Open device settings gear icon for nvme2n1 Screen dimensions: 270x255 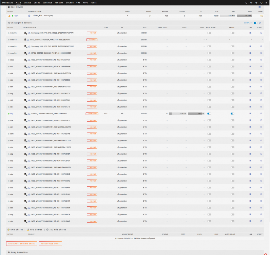[x=26, y=47]
